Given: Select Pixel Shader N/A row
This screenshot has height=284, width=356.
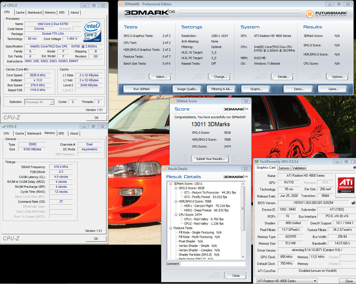Looking at the screenshot, I should (191, 241).
